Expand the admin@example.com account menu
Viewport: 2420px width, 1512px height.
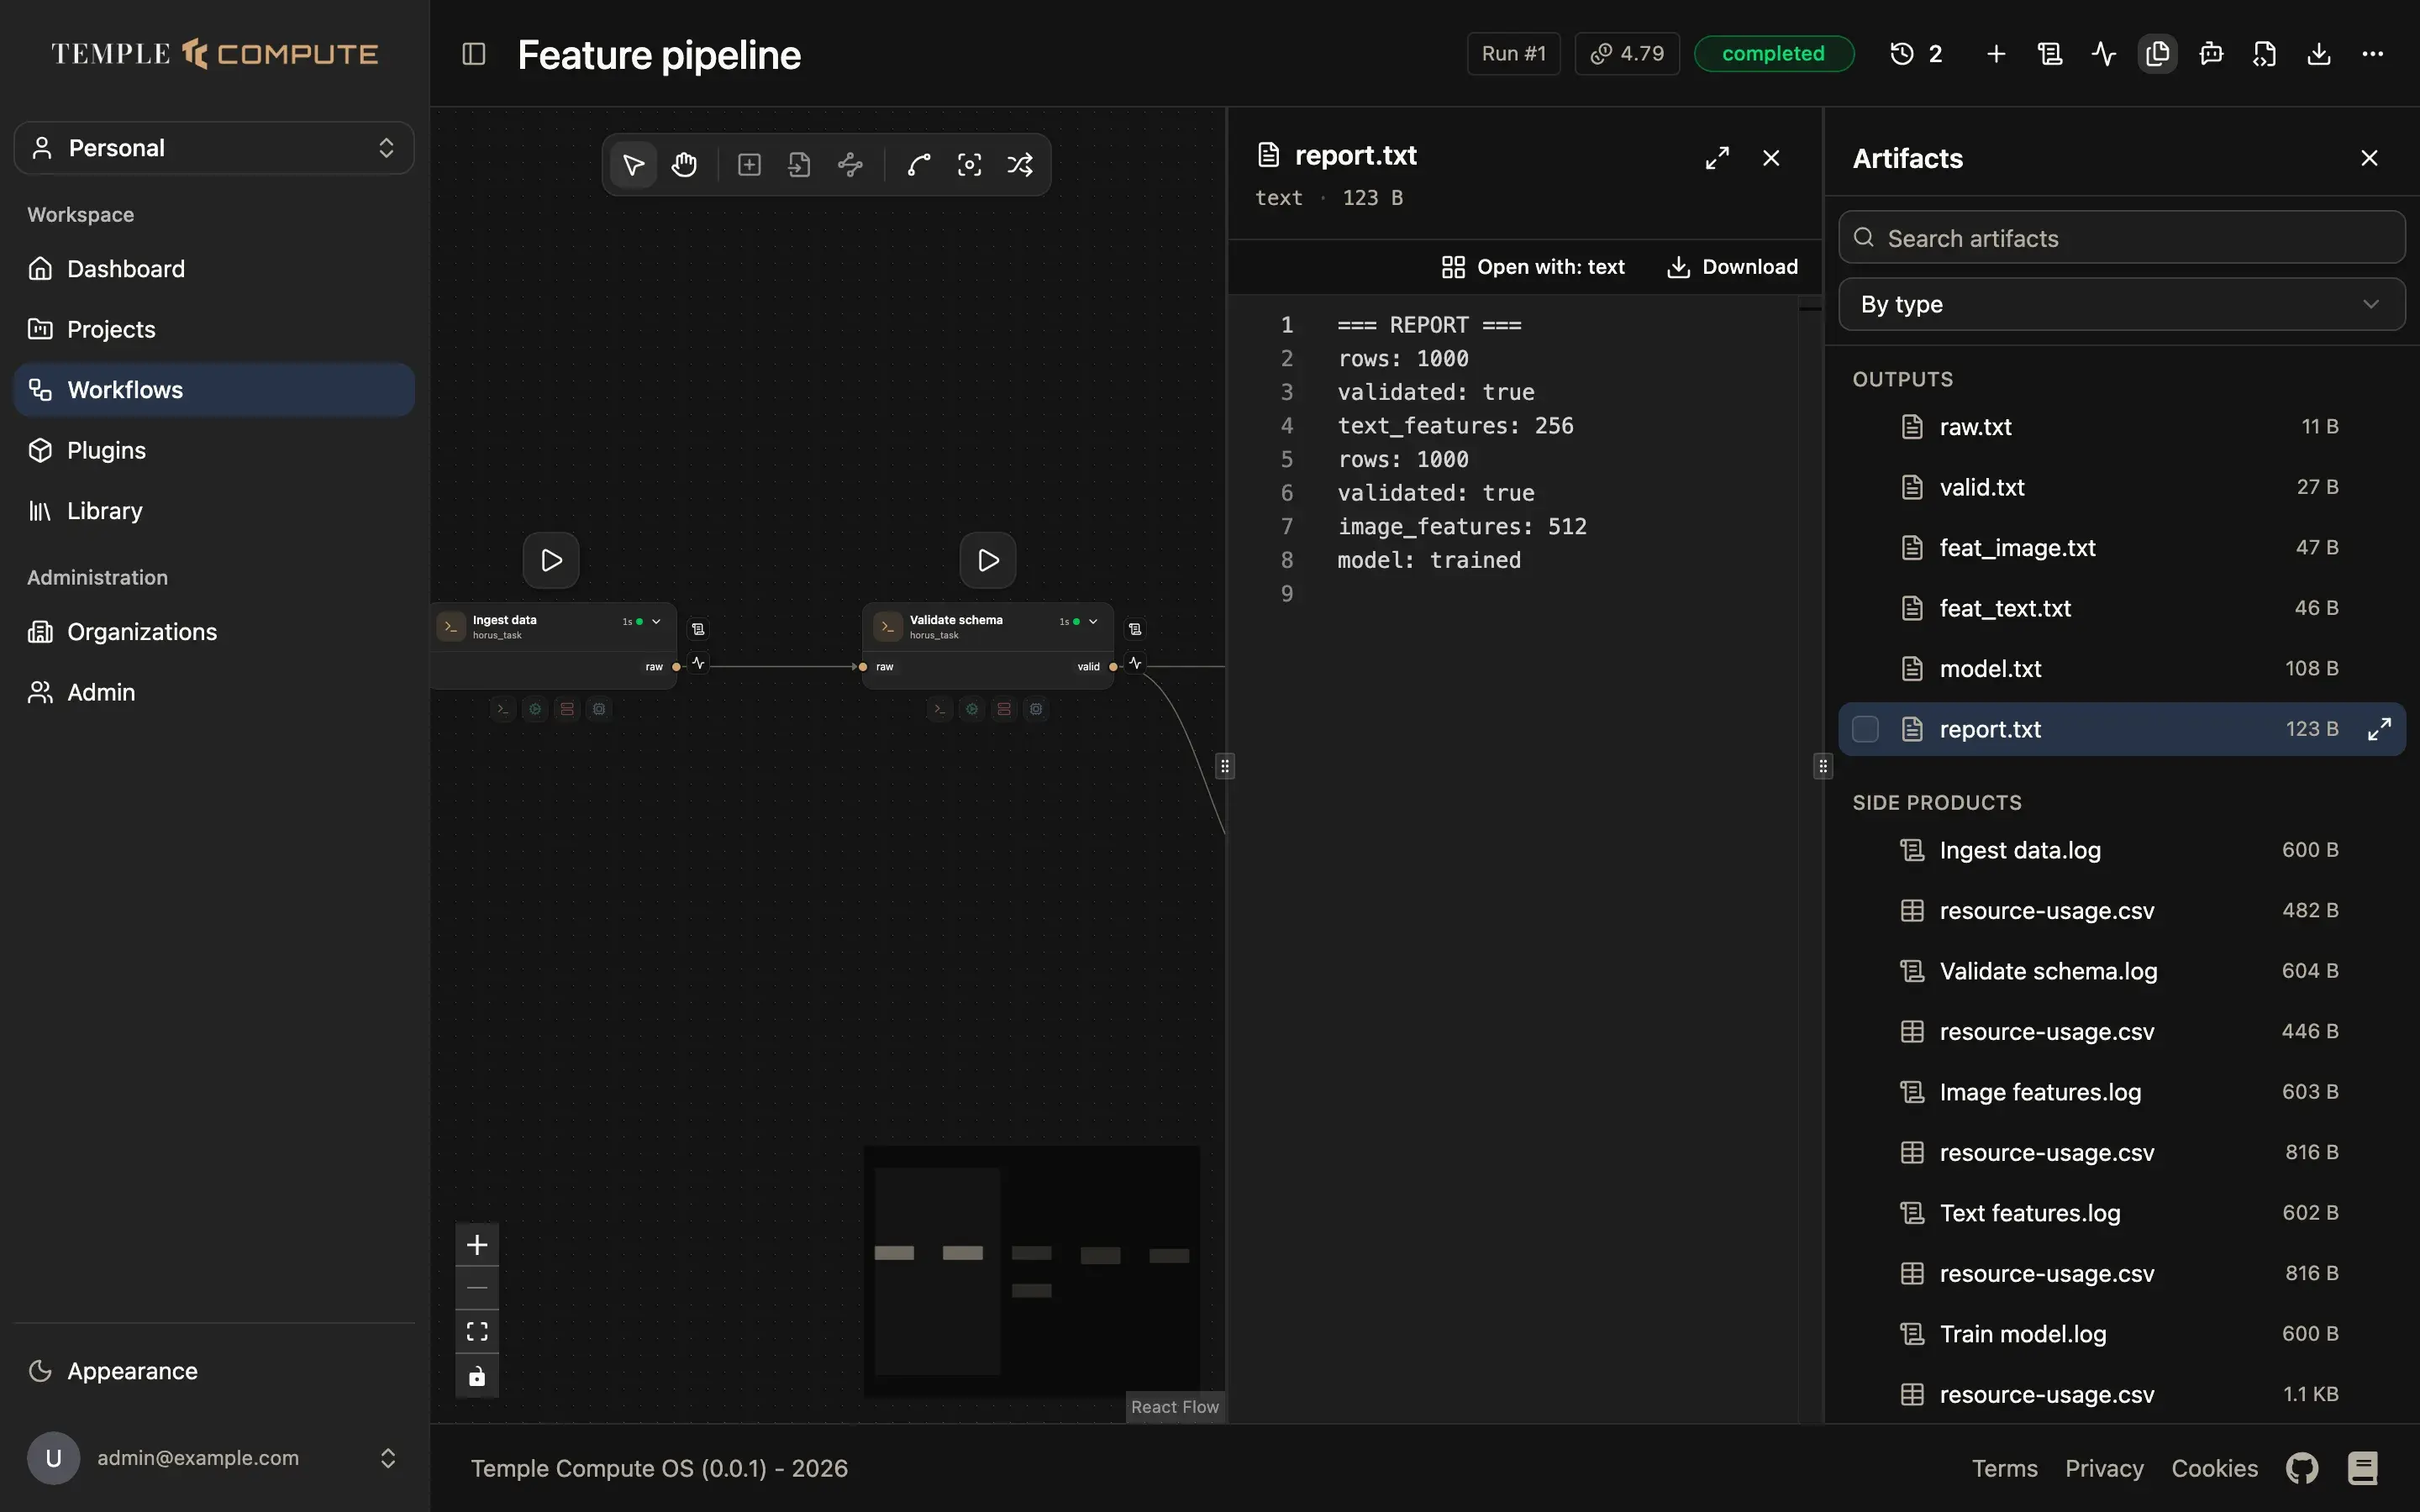click(x=214, y=1458)
